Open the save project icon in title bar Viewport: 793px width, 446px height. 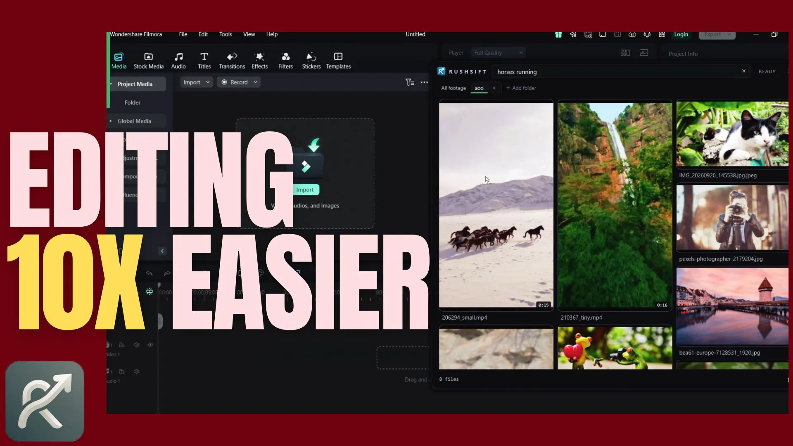coord(617,35)
